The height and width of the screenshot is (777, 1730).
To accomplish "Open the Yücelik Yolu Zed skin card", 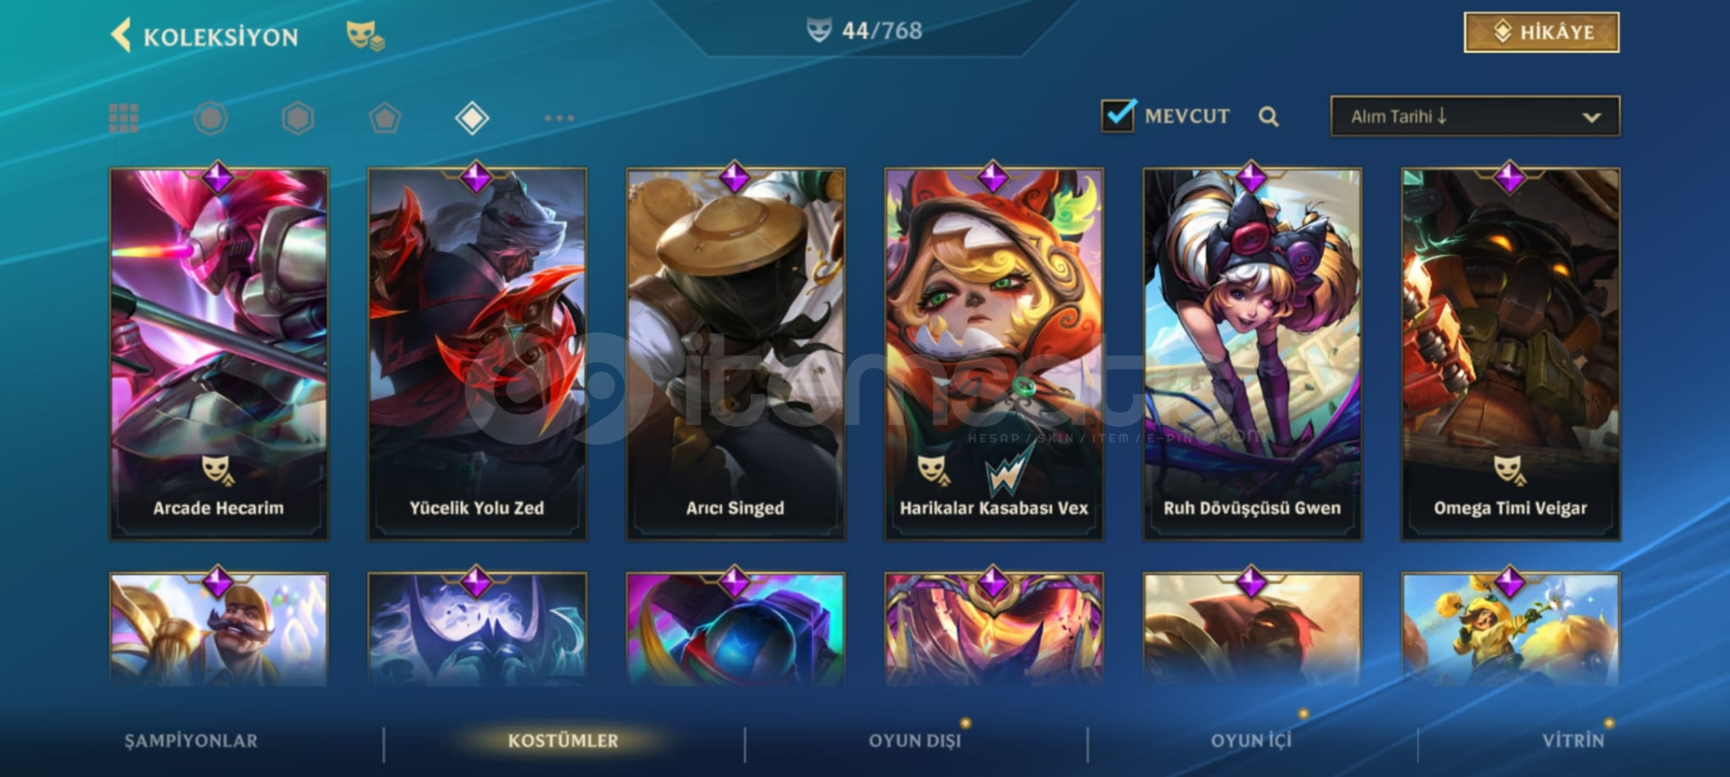I will [478, 354].
